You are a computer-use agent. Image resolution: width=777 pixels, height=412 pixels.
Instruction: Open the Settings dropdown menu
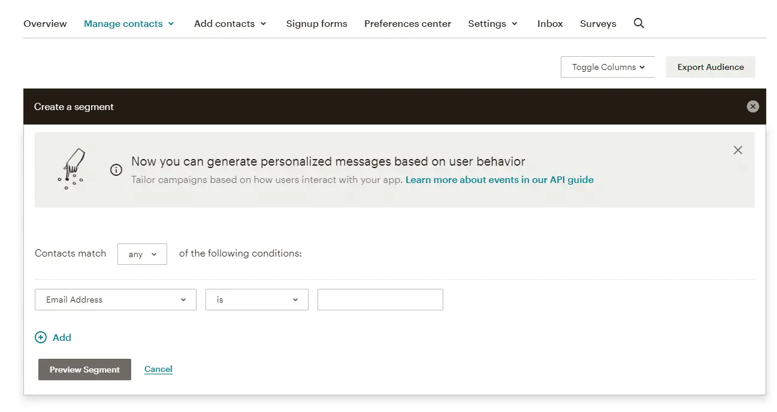(492, 24)
